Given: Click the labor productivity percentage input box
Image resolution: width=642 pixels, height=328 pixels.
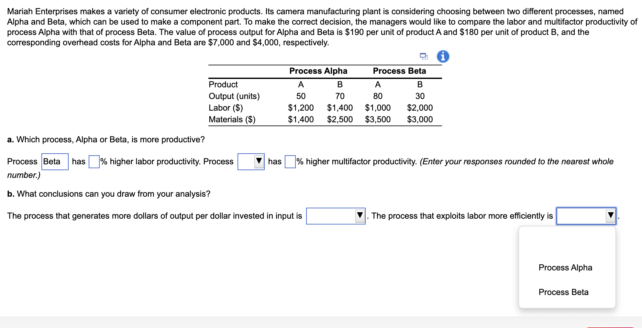Looking at the screenshot, I should (94, 161).
